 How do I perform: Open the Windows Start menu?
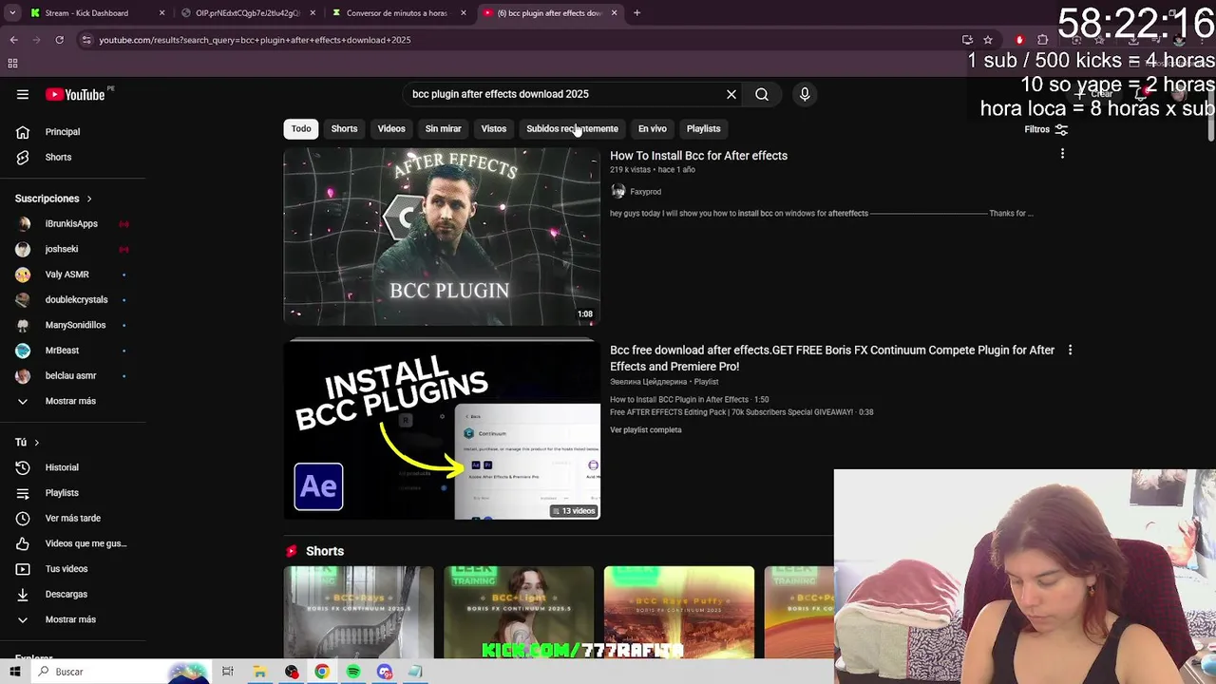(x=15, y=672)
